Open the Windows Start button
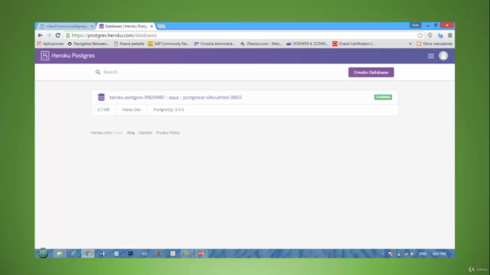 43,253
